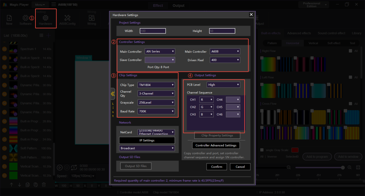The height and width of the screenshot is (196, 365).
Task: Open CH3 channel sequence B dropdown
Action: coord(206,114)
